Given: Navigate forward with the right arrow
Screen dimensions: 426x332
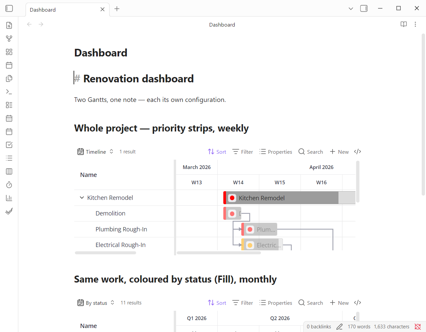Looking at the screenshot, I should (x=41, y=24).
